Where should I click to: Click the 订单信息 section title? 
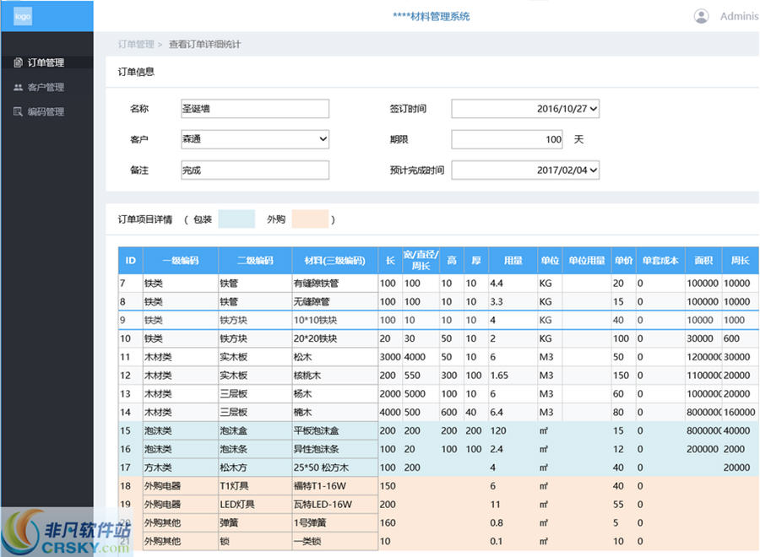click(x=136, y=72)
